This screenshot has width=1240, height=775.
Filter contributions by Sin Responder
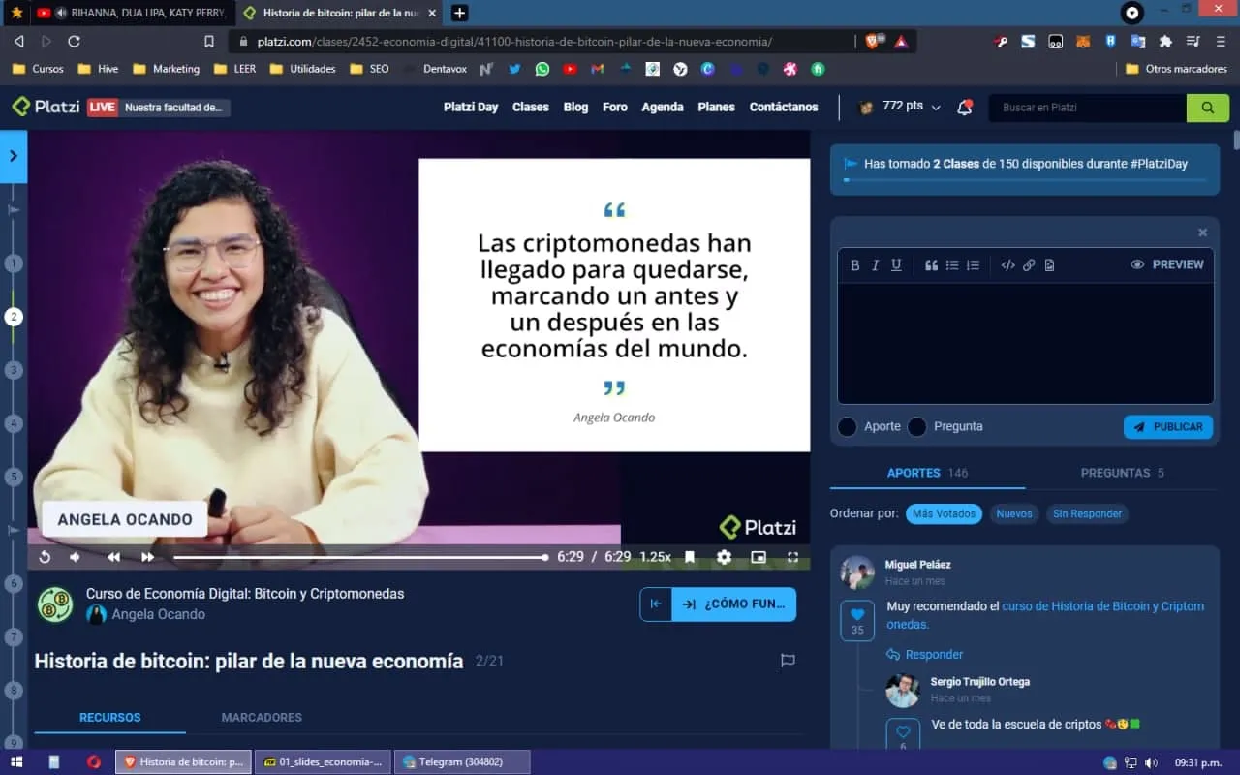click(1088, 514)
